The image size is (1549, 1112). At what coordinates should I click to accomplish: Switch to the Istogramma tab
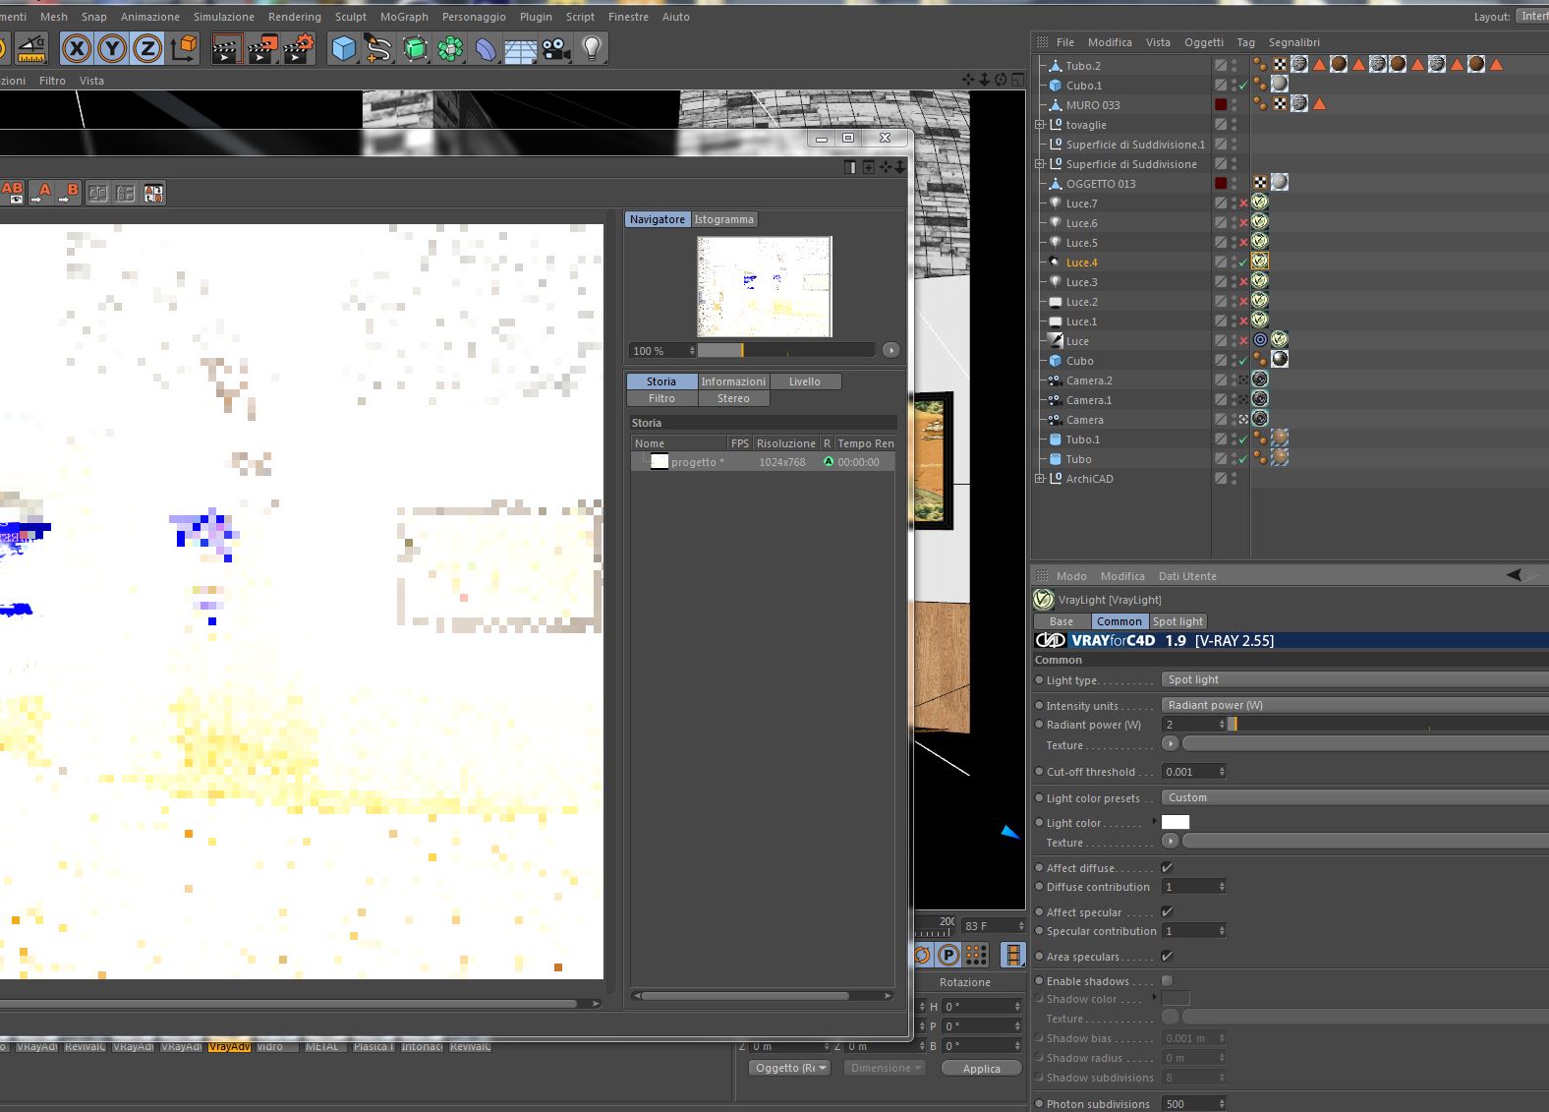tap(723, 219)
